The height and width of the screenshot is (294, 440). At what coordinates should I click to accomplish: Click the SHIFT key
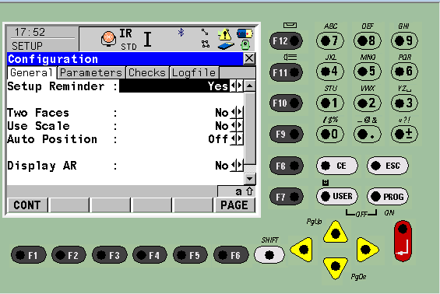tap(269, 255)
